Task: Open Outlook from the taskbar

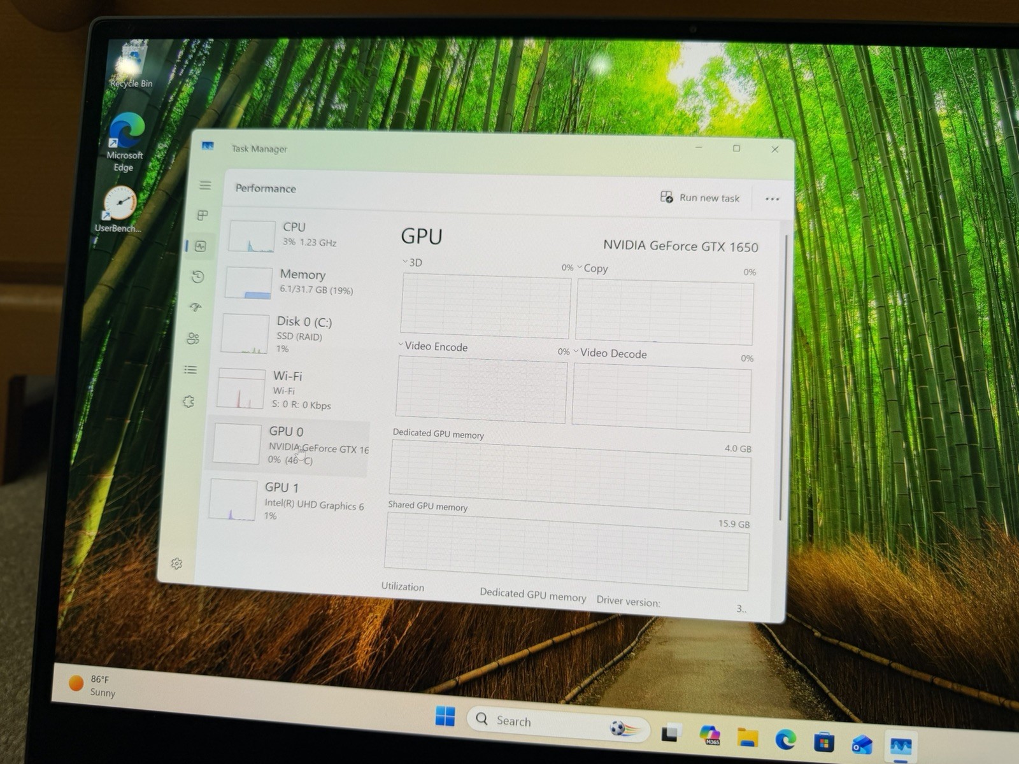Action: (862, 744)
